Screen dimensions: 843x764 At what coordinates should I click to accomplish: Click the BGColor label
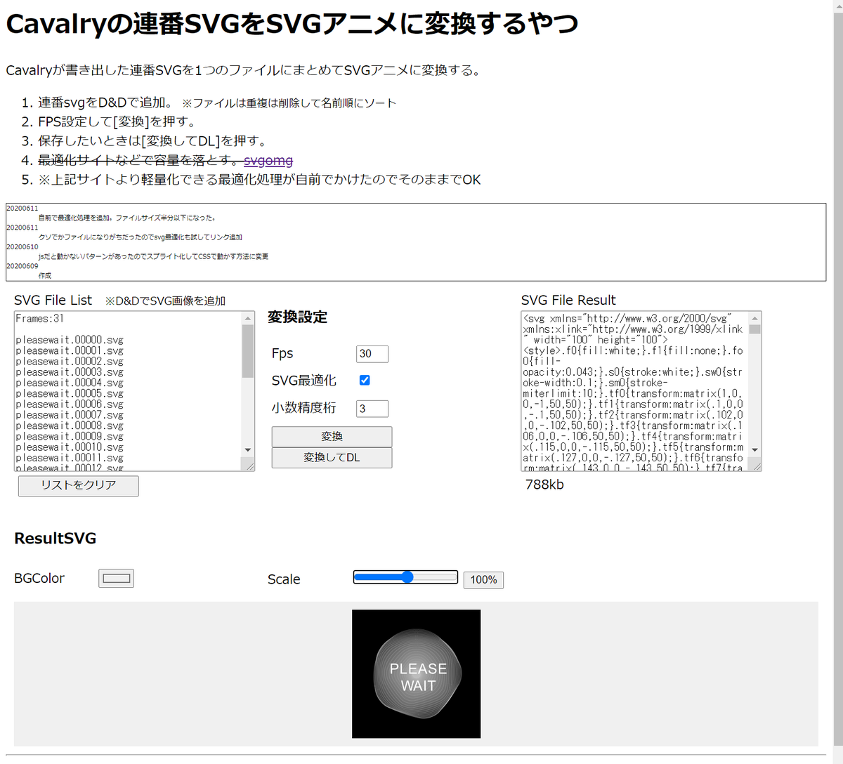point(39,578)
